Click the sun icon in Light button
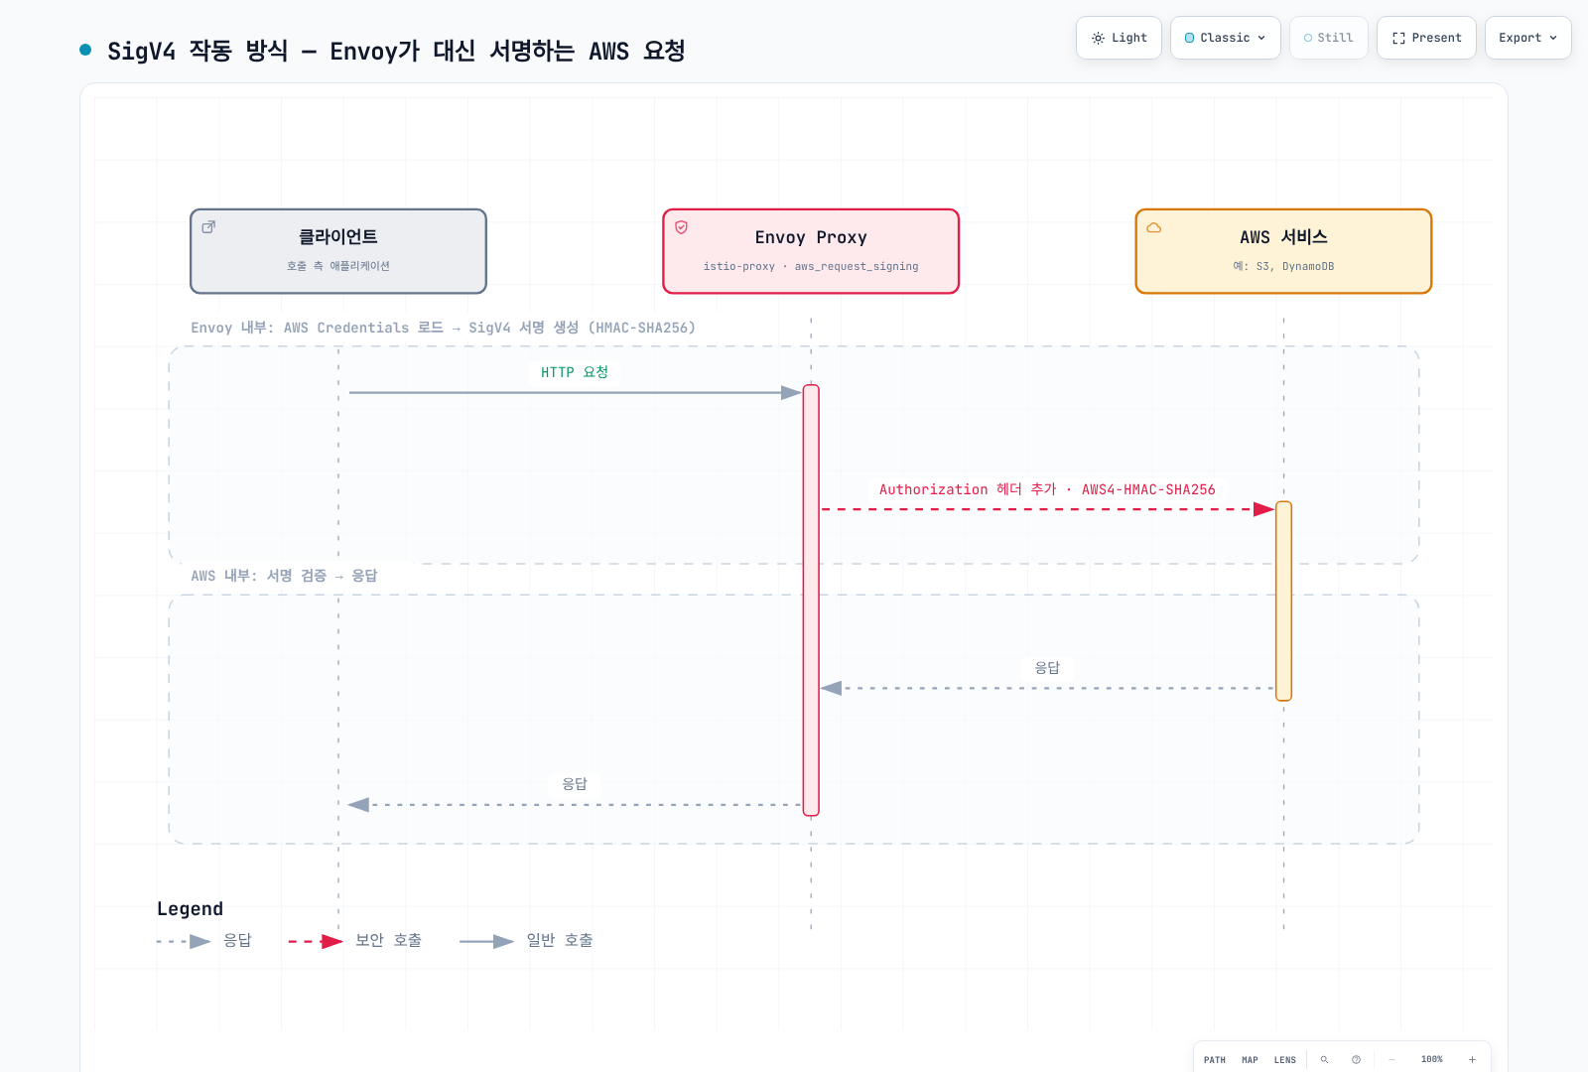The image size is (1588, 1072). [1098, 38]
